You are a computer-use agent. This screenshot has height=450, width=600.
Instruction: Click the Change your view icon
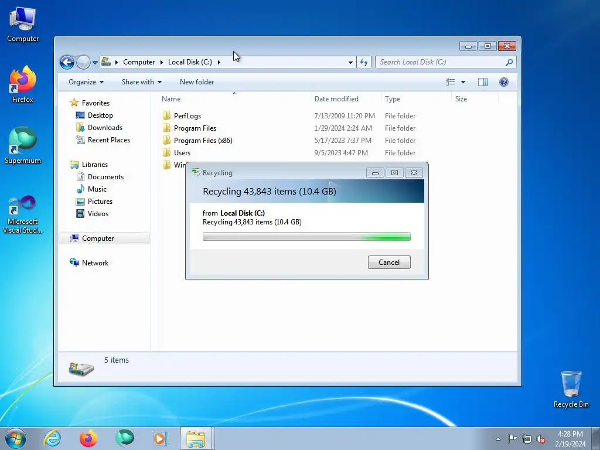pos(451,82)
